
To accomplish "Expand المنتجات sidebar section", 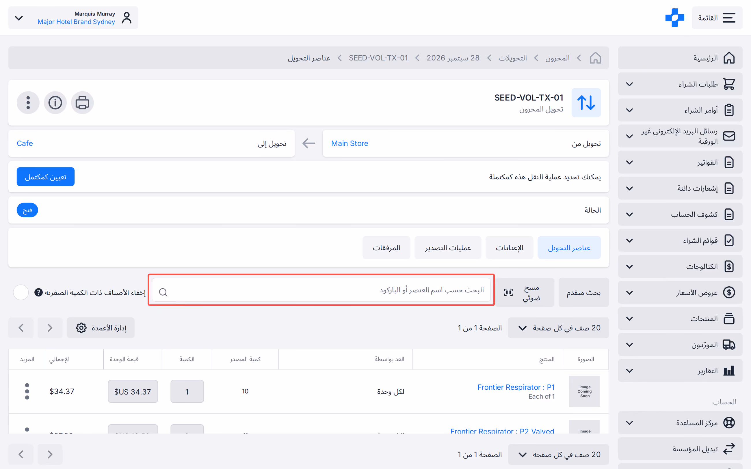I will 680,319.
